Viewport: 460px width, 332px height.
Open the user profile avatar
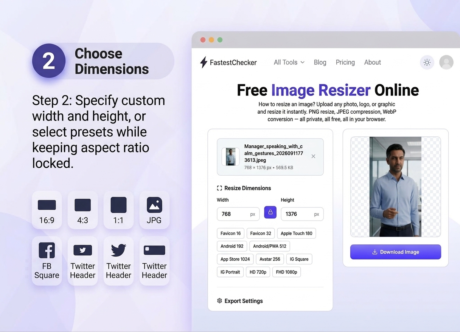(446, 62)
